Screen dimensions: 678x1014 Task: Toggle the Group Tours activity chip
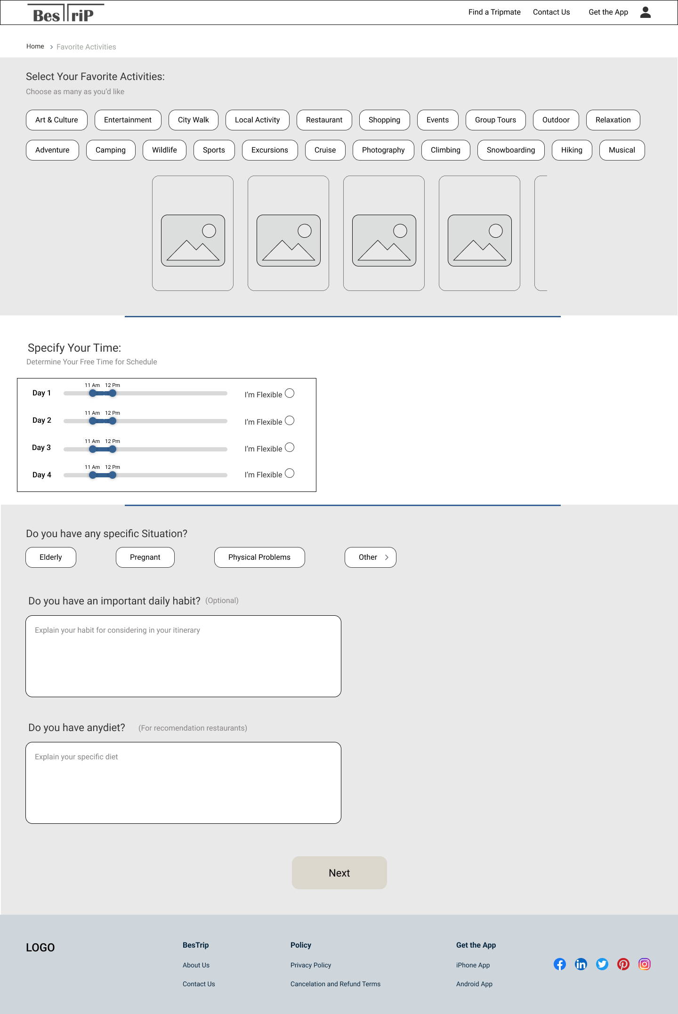coord(496,120)
